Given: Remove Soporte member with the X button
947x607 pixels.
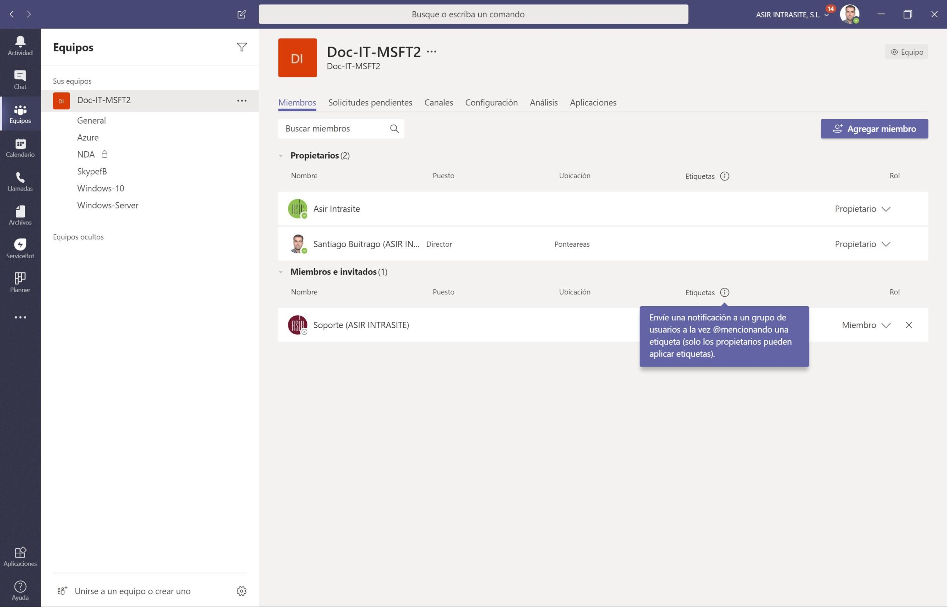Looking at the screenshot, I should (x=909, y=325).
